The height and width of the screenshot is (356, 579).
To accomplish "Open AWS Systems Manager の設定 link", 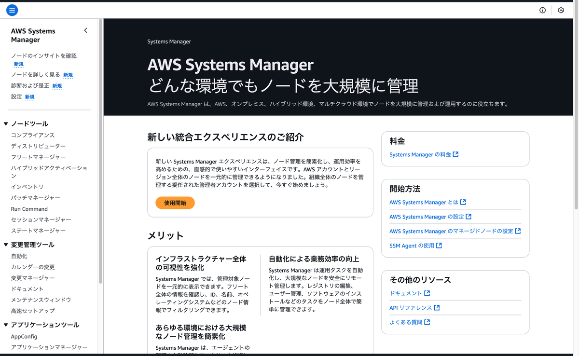I will tap(427, 217).
